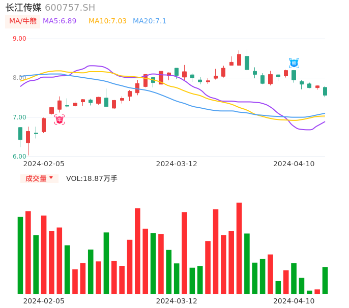
Task: Click the 9.00 price axis label
Action: click(19, 39)
